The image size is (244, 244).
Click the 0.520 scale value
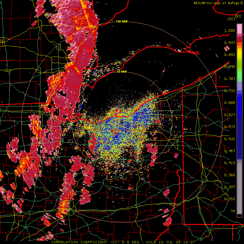230,139
